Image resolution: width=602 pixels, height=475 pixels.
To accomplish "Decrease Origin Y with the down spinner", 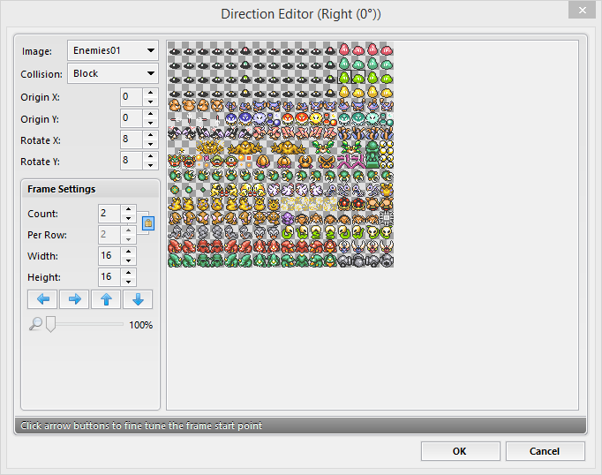I will coord(150,123).
